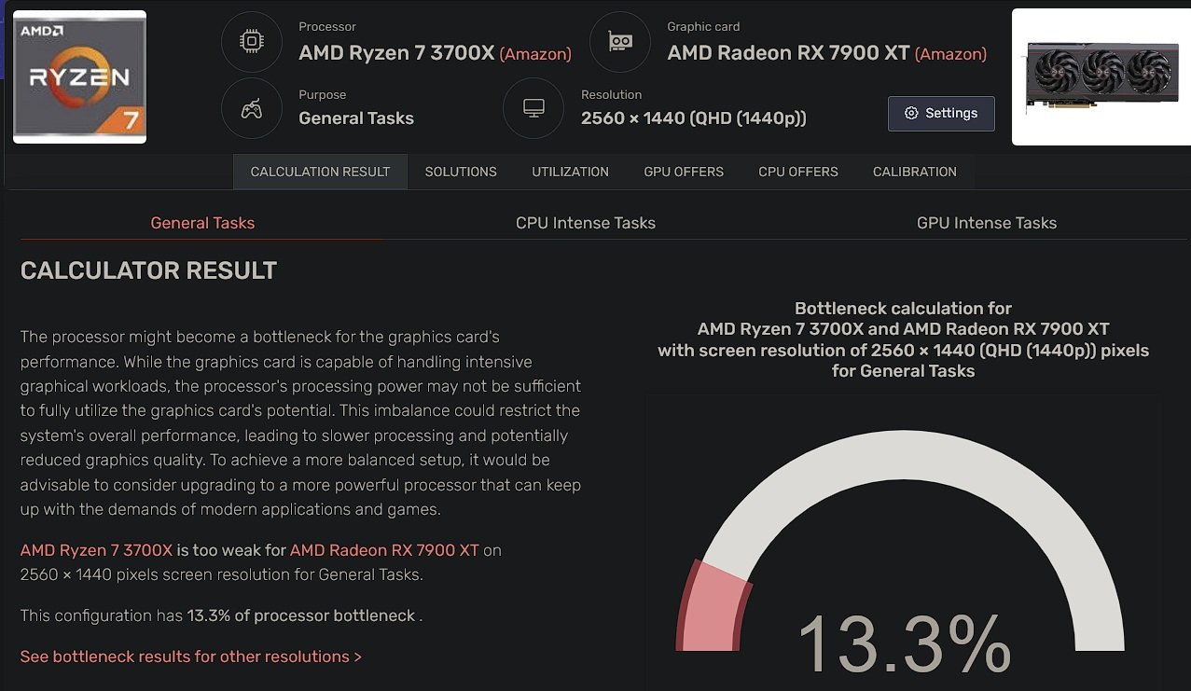Select the GPU Intense Tasks sub-tab
Viewport: 1191px width, 691px height.
987,223
